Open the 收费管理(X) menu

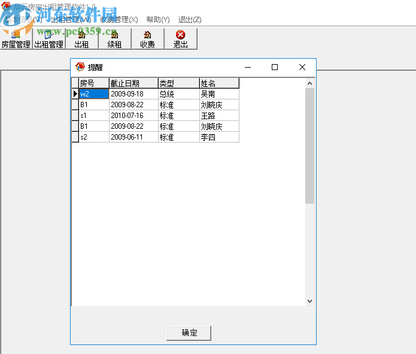[x=119, y=20]
